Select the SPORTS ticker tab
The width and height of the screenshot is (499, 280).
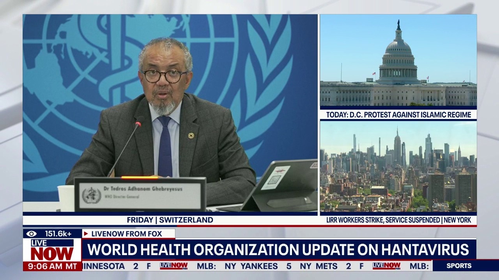tap(458, 266)
